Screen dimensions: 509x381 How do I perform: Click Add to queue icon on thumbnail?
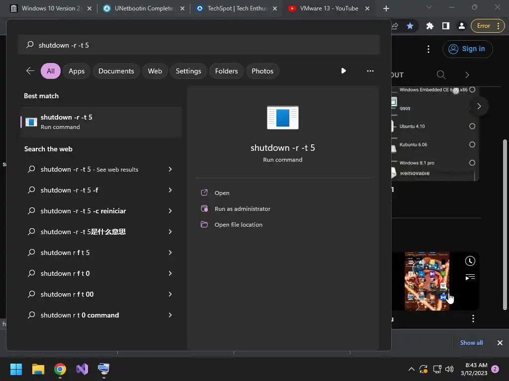(x=470, y=277)
